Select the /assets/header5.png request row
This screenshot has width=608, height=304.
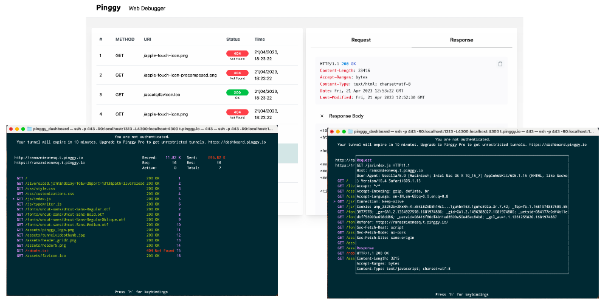tap(99, 246)
